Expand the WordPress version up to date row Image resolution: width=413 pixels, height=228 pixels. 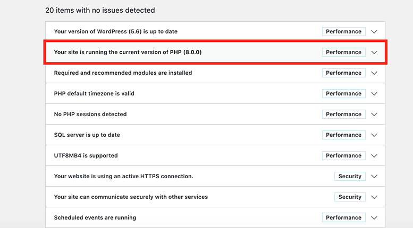pos(374,32)
